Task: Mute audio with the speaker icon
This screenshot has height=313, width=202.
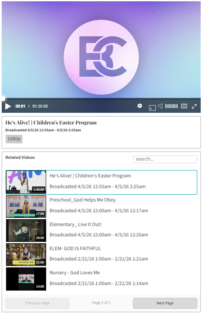Action: coord(160,106)
